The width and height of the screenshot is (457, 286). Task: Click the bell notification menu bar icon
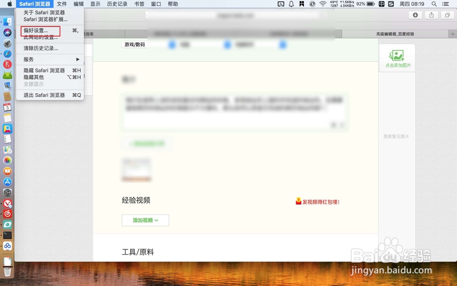point(291,4)
